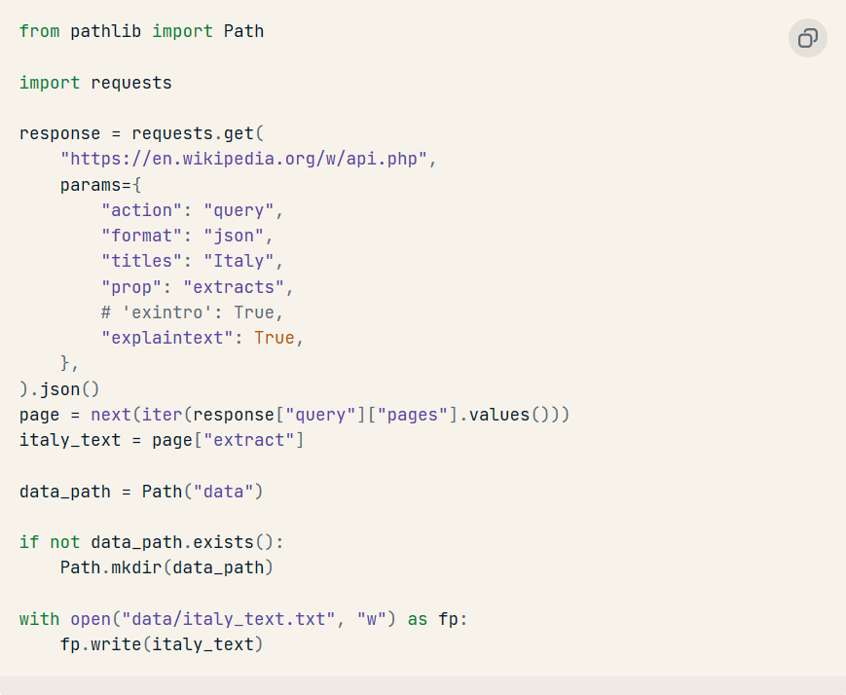Image resolution: width=846 pixels, height=695 pixels.
Task: Click the word 'requests' in import line
Action: 131,83
